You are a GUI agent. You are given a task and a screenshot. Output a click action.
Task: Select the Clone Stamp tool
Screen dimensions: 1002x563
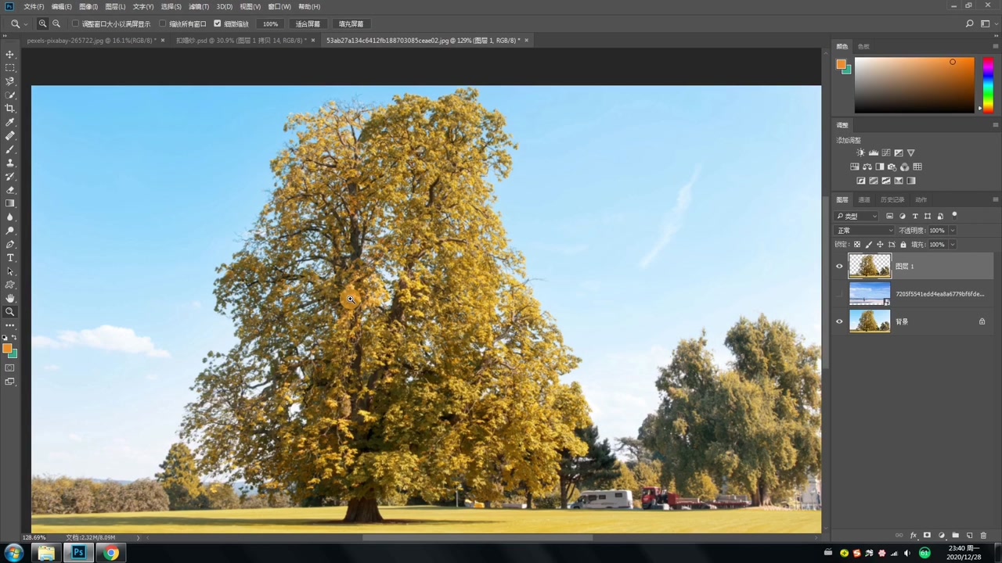(x=10, y=163)
